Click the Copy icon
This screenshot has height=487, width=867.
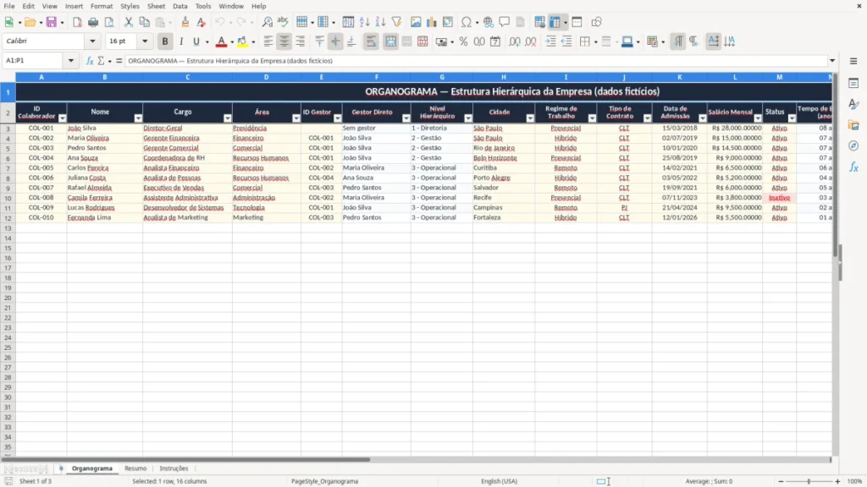point(144,22)
